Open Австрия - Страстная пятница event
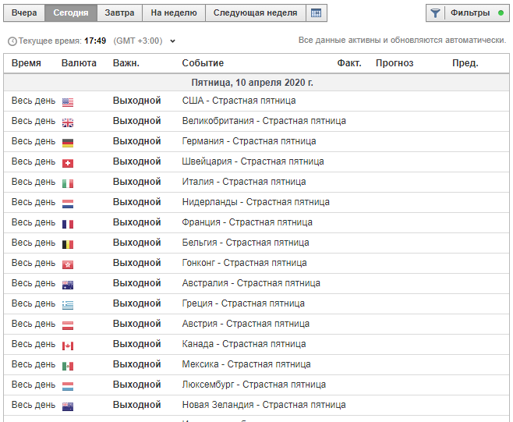 point(246,324)
